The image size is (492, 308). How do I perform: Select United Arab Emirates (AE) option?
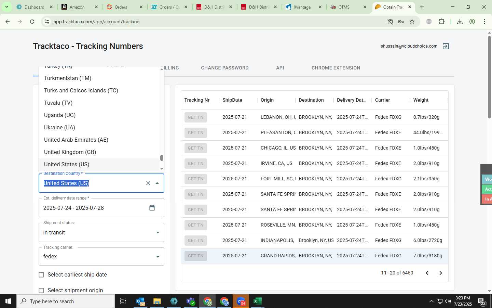[x=99, y=140]
